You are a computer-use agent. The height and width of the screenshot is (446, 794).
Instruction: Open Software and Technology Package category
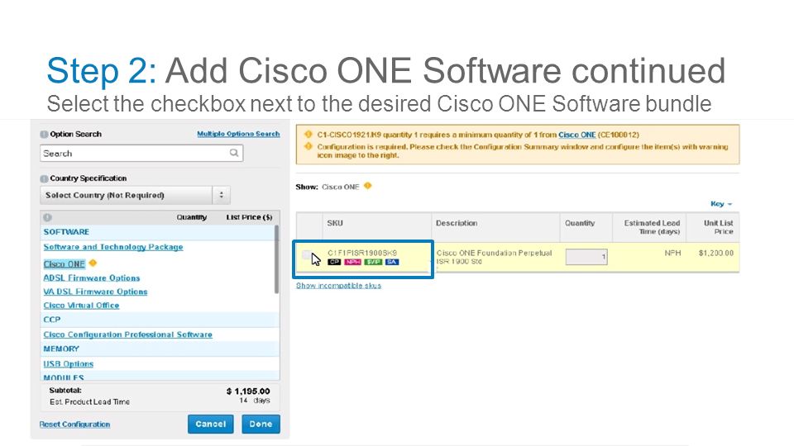tap(113, 247)
